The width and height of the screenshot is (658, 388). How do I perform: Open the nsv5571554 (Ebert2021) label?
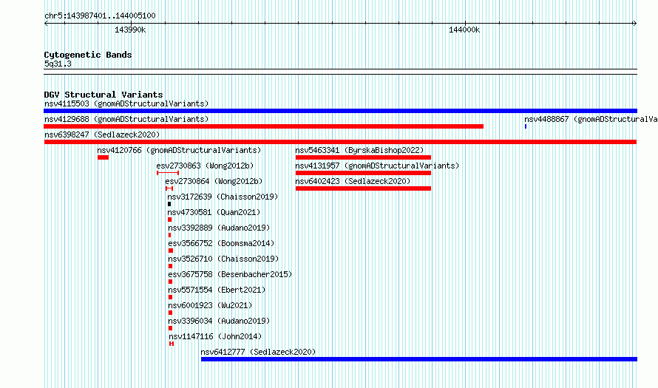tap(217, 290)
